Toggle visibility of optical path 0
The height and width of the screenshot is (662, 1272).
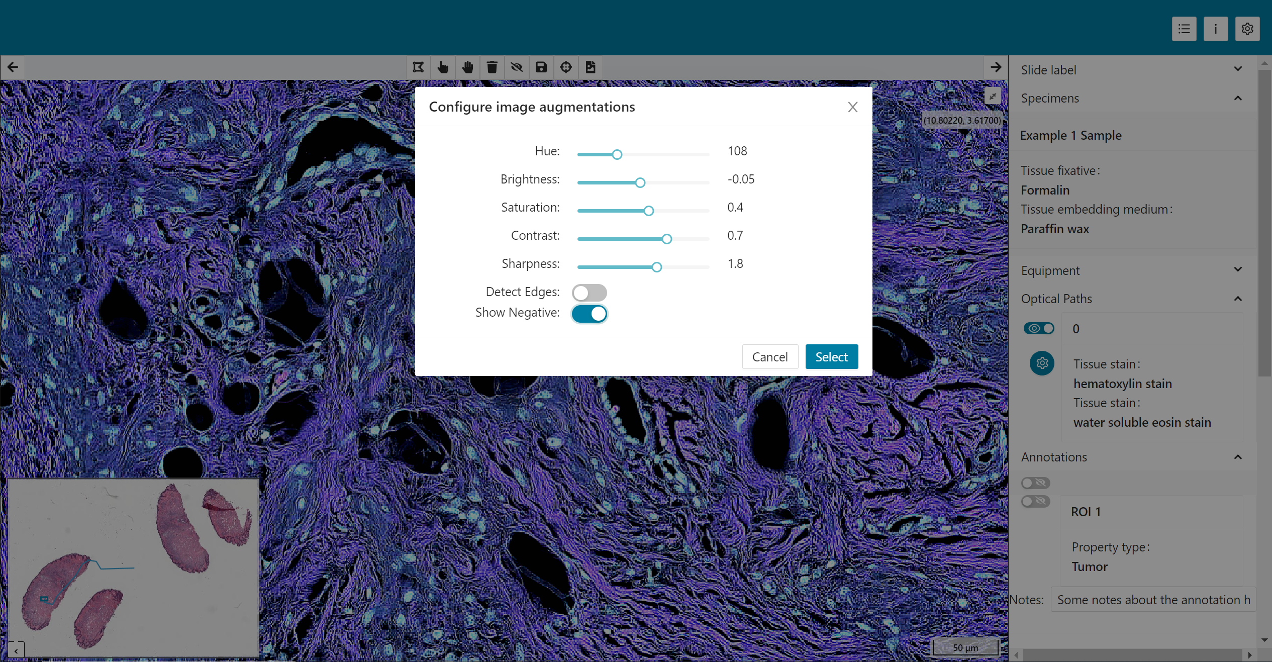pos(1039,328)
